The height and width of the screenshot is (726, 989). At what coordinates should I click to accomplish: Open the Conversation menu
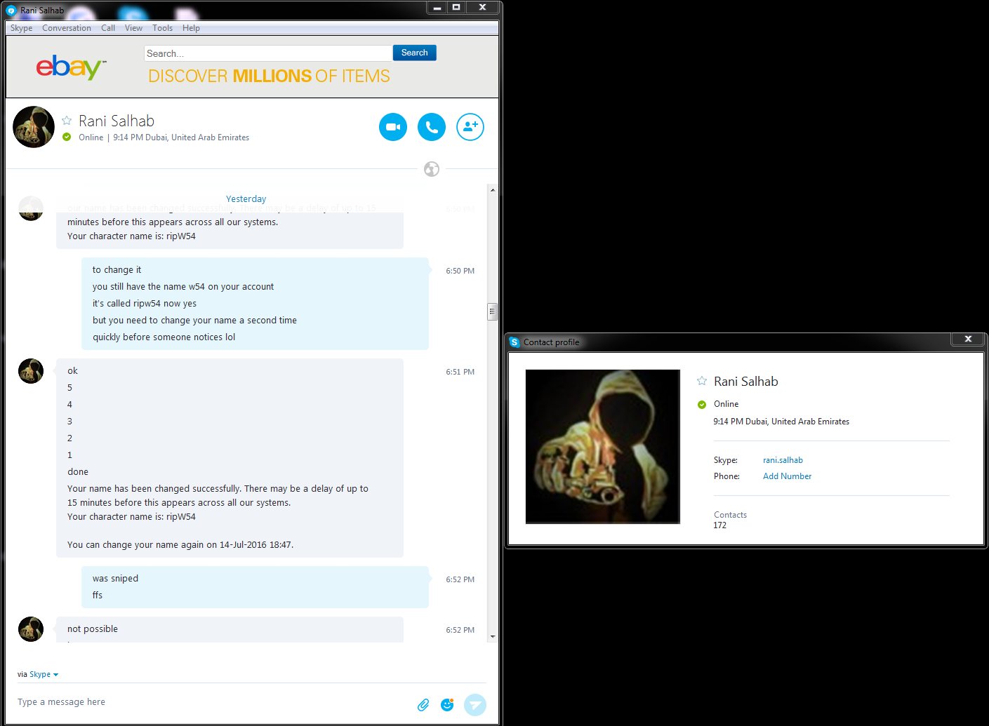pyautogui.click(x=67, y=28)
